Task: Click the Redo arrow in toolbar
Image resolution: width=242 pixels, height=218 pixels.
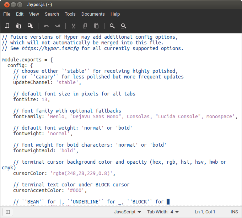Action: tap(58, 26)
